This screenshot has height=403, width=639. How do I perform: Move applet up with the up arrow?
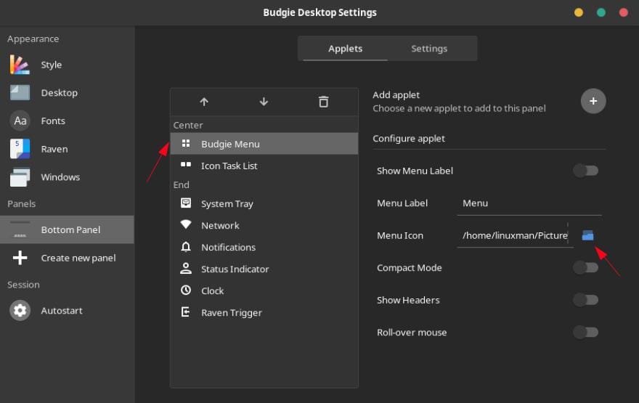pos(204,102)
